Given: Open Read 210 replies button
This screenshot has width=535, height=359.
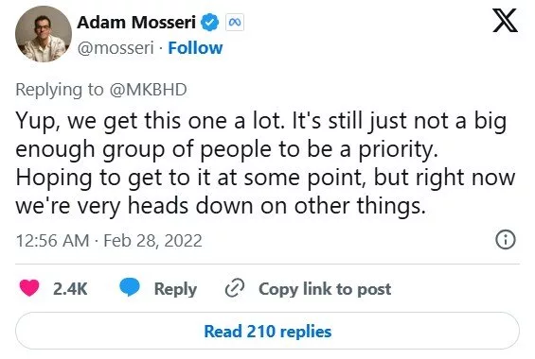Looking at the screenshot, I should coord(267,331).
